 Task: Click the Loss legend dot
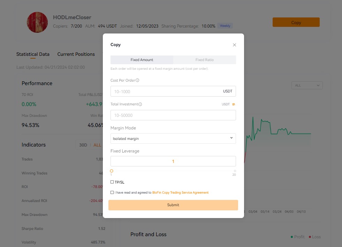310,237
